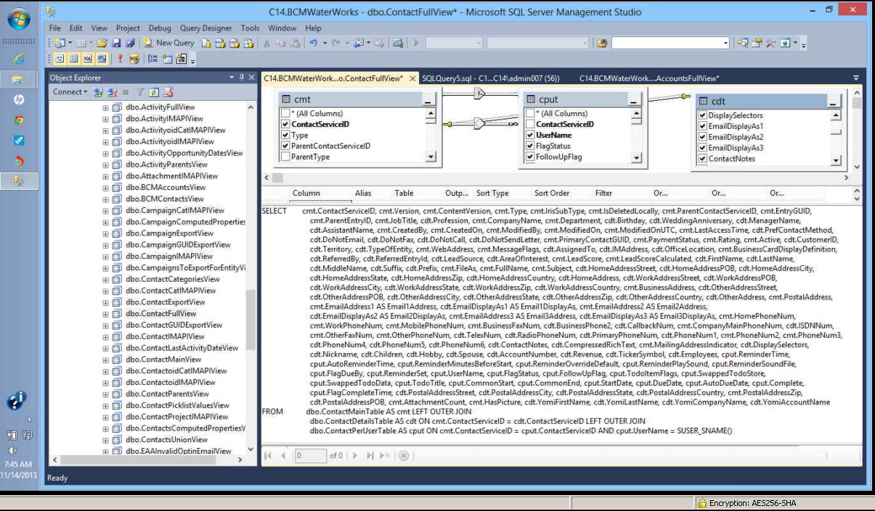Expand the dbo.ActivityFullView node
Viewport: 875px width, 511px height.
(x=105, y=108)
